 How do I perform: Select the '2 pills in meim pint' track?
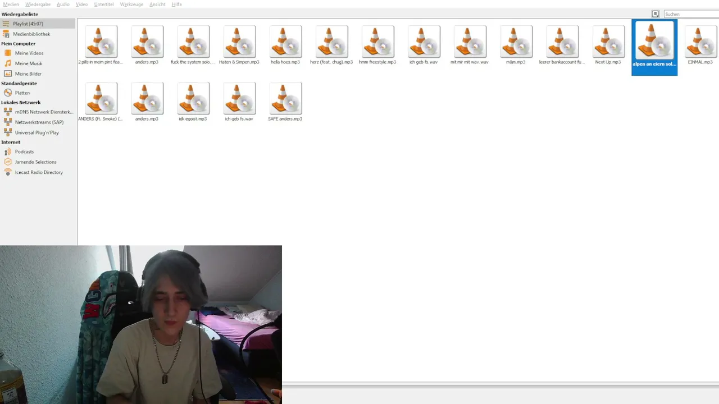click(x=101, y=45)
